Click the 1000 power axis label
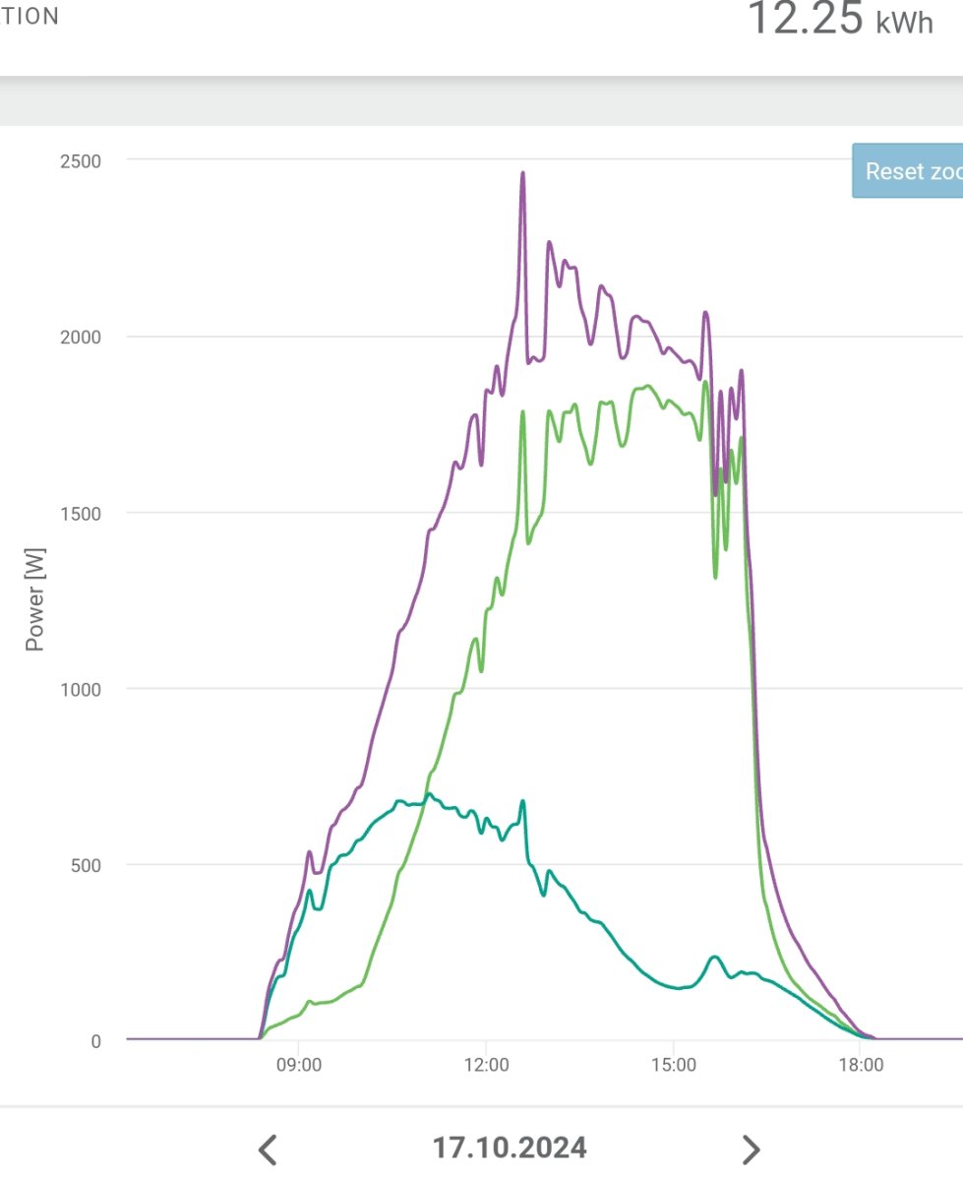Viewport: 963px width, 1181px height. pos(79,689)
